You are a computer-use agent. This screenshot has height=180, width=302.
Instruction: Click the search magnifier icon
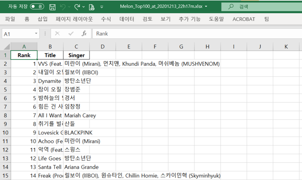pos(231,7)
